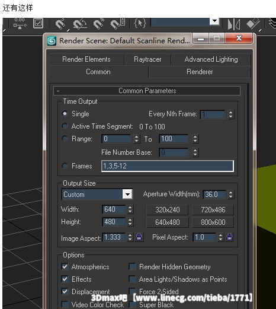Screen dimensions: 276x309
Task: Toggle the Percent Snap tool
Action: click(98, 24)
